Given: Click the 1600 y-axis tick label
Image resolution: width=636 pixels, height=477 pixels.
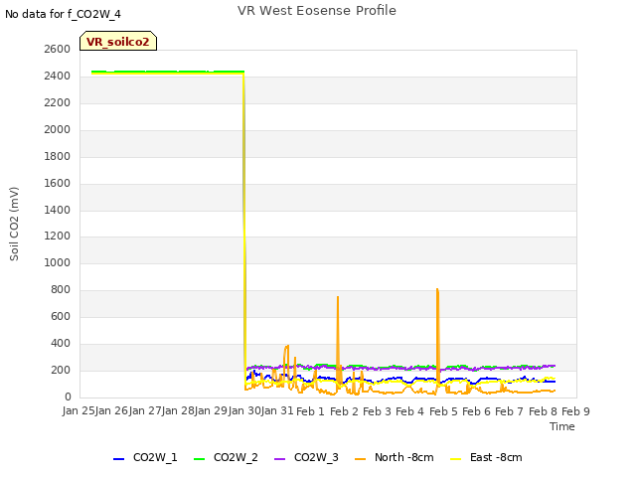Looking at the screenshot, I should click(x=58, y=183).
